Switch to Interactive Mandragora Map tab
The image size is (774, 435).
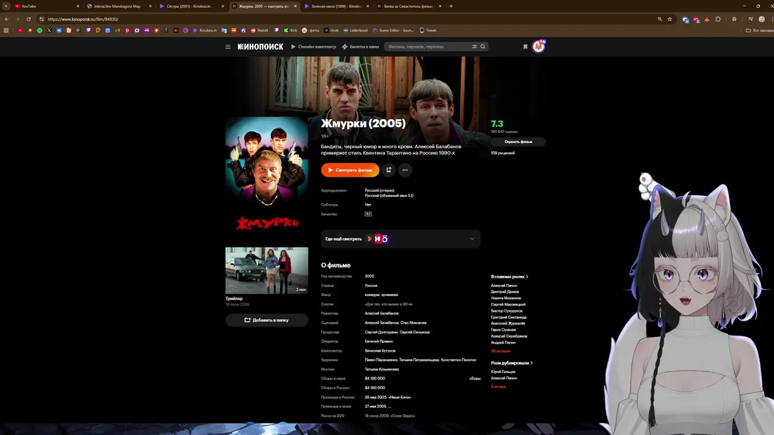tap(119, 6)
